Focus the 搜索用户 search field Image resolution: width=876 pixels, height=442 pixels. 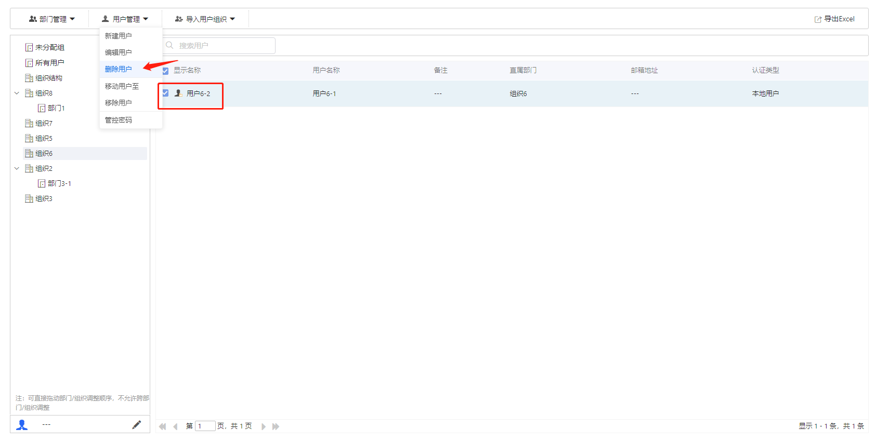click(x=218, y=46)
